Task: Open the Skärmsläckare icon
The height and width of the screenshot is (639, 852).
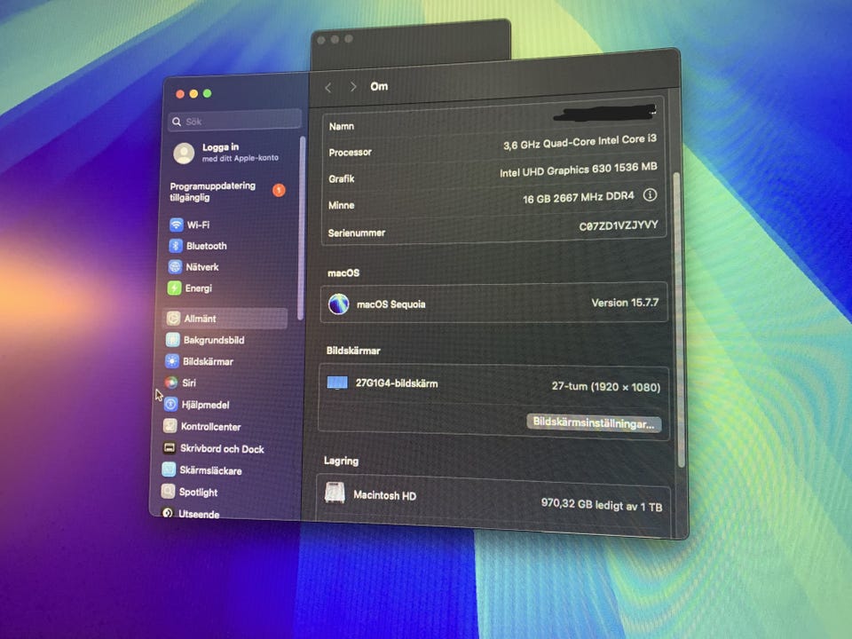Action: click(x=169, y=470)
